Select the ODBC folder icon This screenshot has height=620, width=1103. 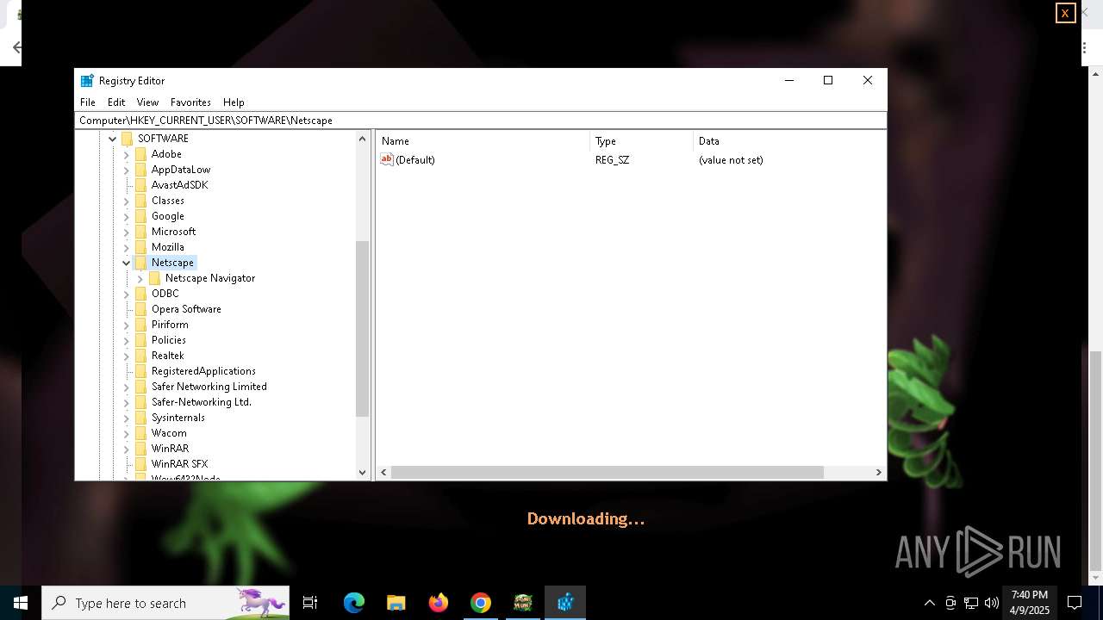pos(141,294)
